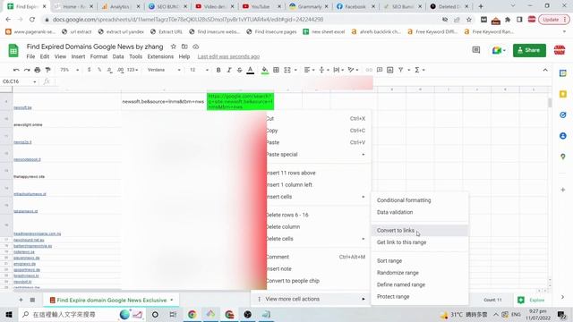The height and width of the screenshot is (322, 573).
Task: Open the Verdana font dropdown
Action: 164,70
